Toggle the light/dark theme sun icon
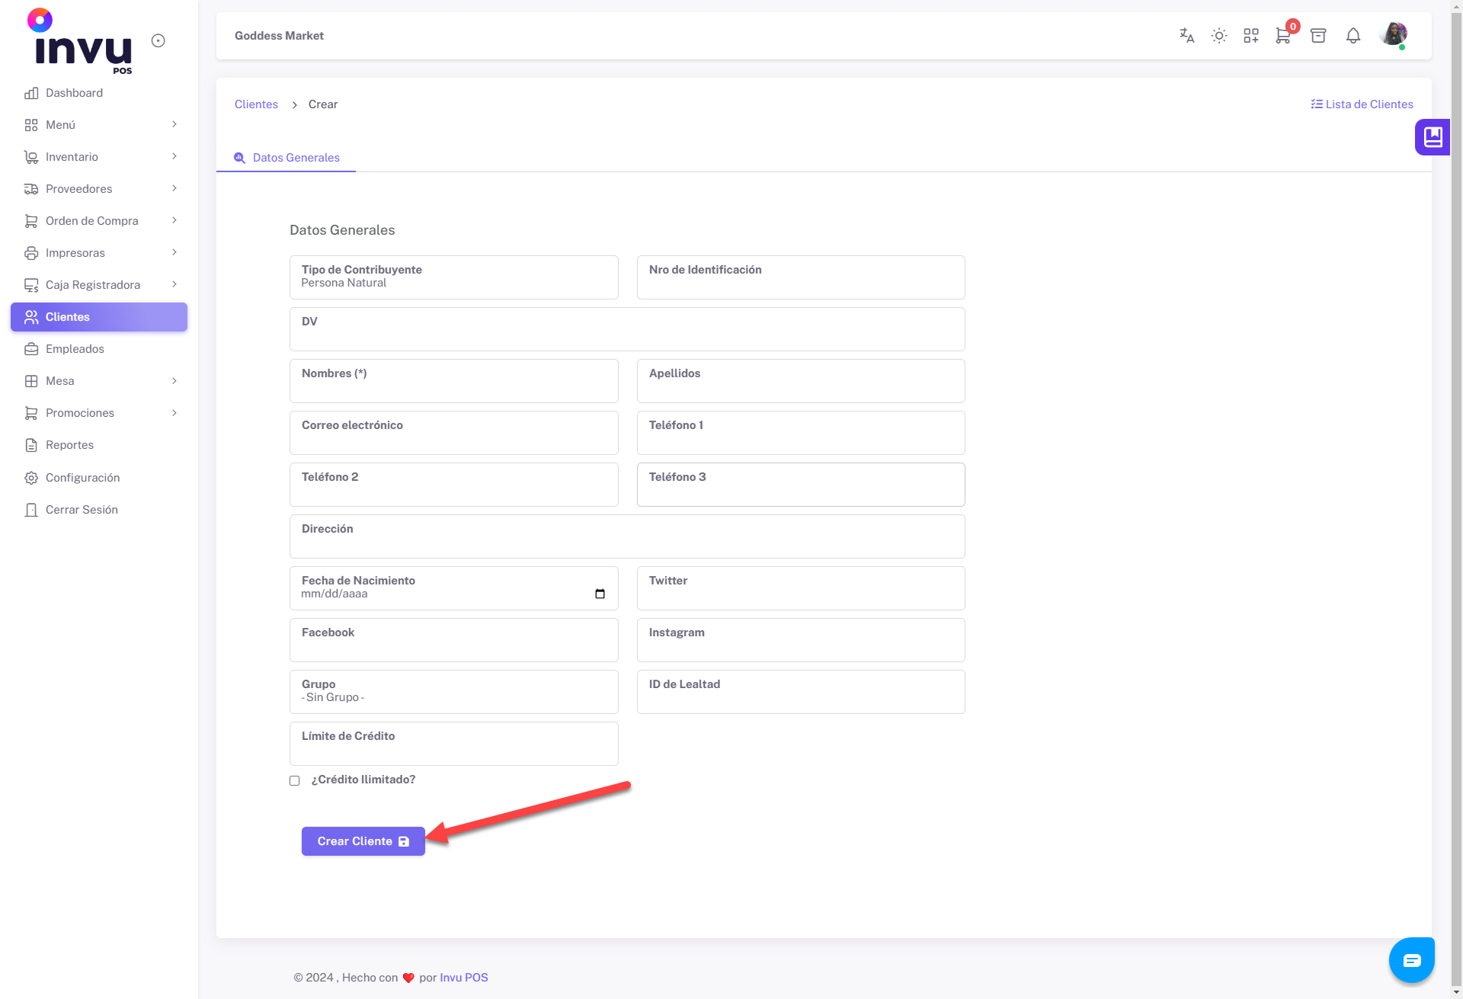Viewport: 1463px width, 999px height. (1219, 36)
